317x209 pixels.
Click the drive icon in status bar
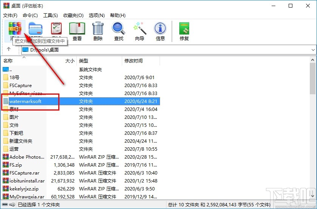click(5, 204)
